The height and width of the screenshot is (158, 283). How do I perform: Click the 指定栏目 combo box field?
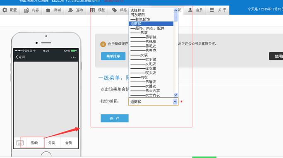(x=153, y=102)
